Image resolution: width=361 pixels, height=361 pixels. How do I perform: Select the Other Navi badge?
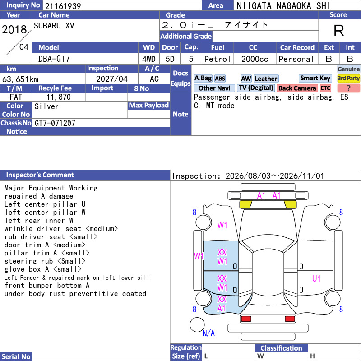pyautogui.click(x=214, y=88)
